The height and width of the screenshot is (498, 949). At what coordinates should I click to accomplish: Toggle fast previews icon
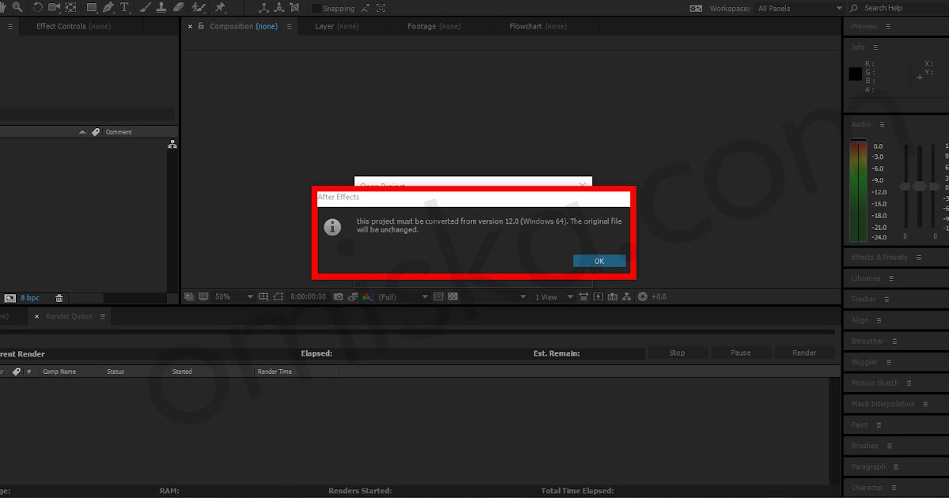coord(598,296)
